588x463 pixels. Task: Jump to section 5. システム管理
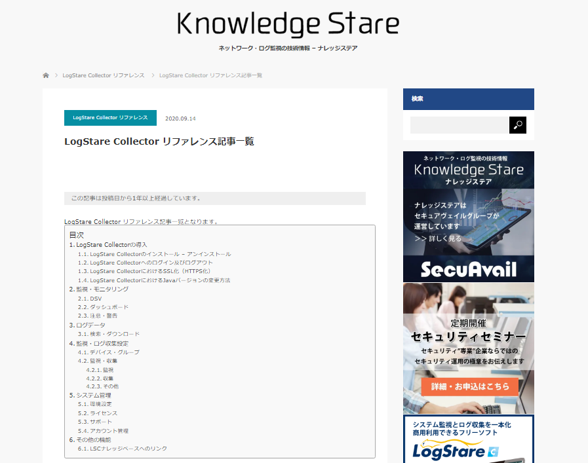pyautogui.click(x=90, y=395)
